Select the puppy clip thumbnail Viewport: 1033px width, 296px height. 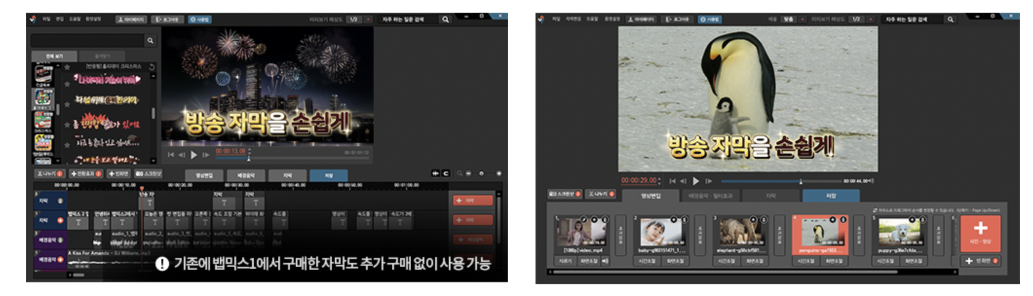[901, 232]
